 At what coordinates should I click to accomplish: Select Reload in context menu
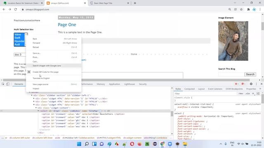click(54, 47)
